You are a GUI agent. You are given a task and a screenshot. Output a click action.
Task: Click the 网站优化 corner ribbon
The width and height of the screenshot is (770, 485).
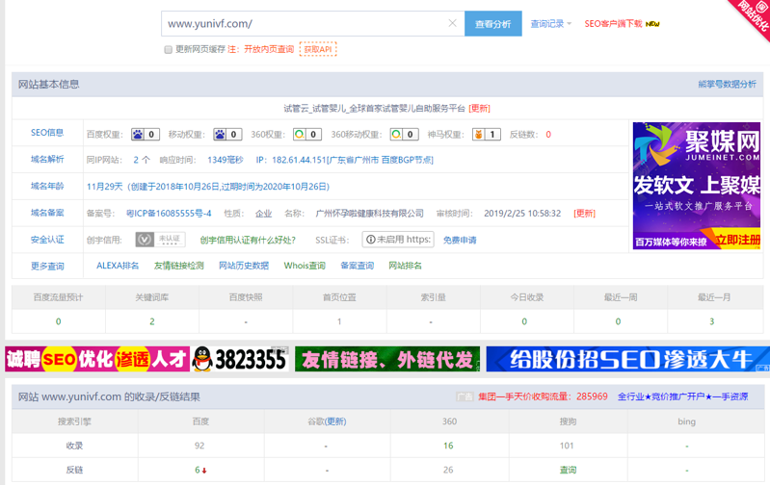point(752,17)
